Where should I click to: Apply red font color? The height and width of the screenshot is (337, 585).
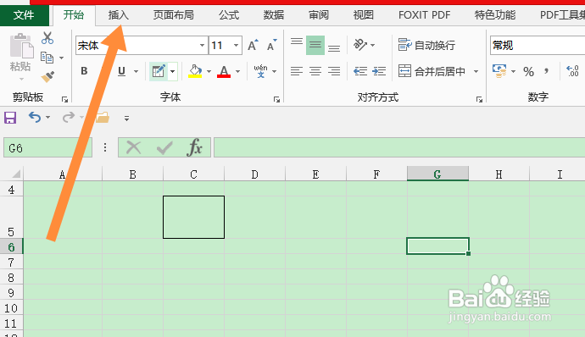[224, 71]
